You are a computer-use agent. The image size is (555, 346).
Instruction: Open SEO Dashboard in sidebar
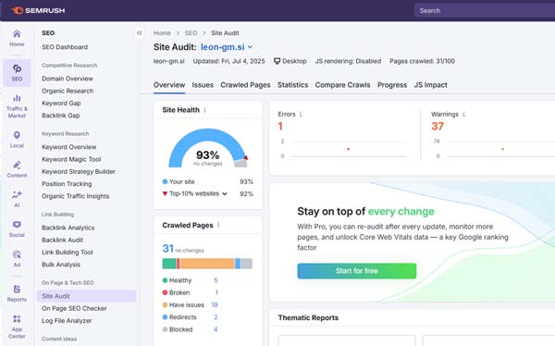click(65, 47)
